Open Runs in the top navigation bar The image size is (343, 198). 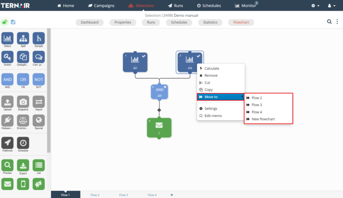[176, 6]
